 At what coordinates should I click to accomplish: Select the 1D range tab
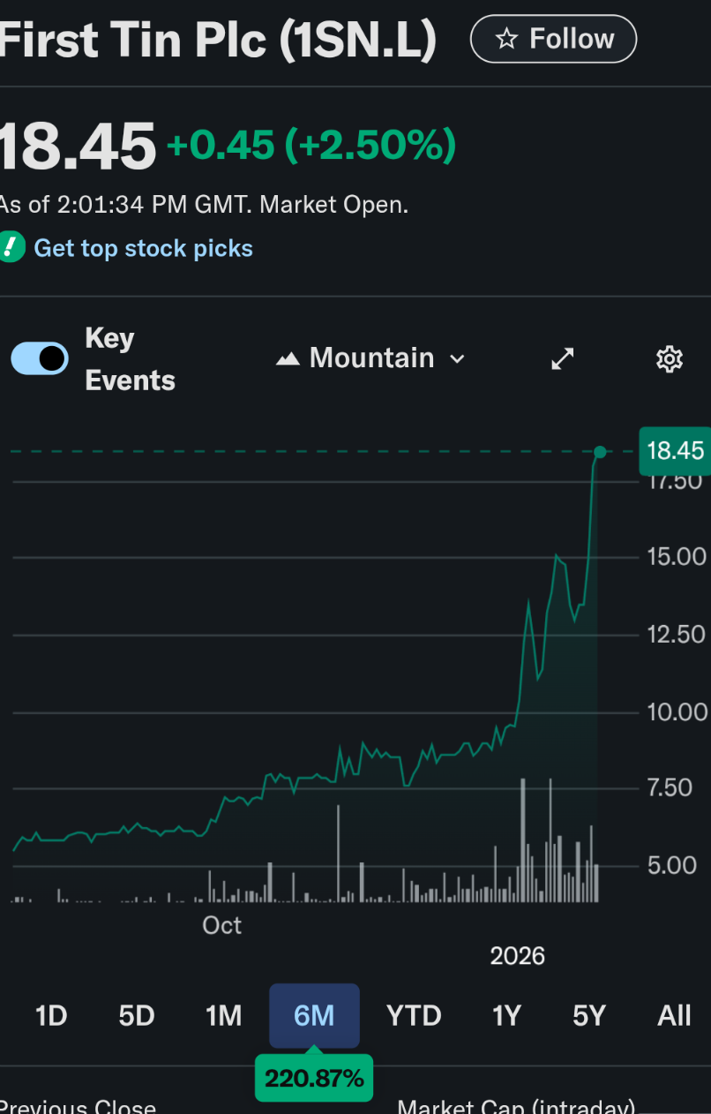pos(51,1016)
